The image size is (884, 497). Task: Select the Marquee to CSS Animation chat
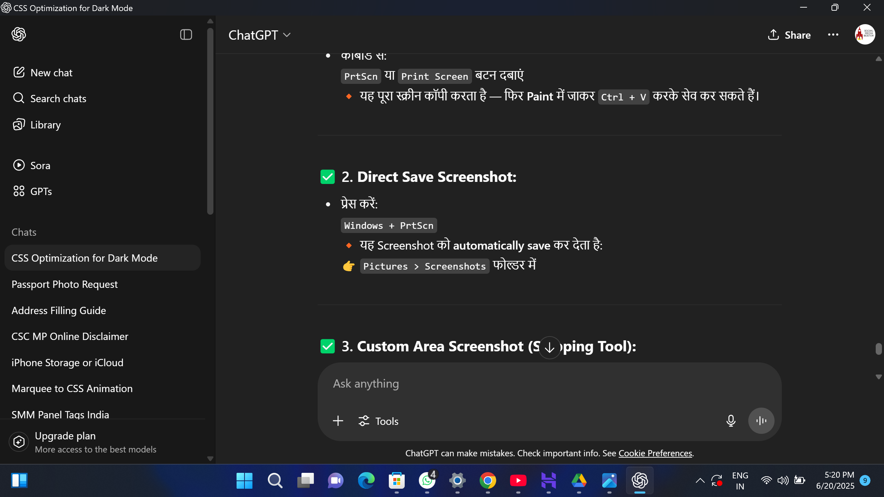[72, 389]
